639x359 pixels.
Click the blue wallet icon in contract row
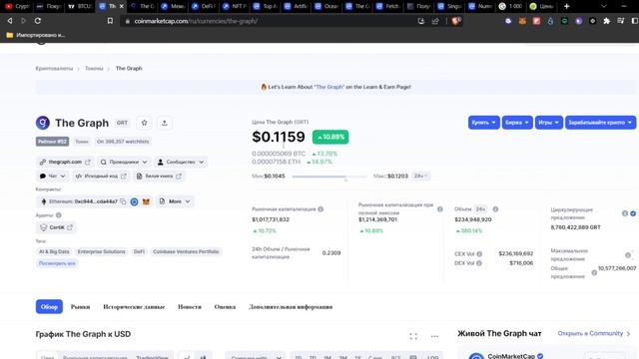pyautogui.click(x=134, y=201)
